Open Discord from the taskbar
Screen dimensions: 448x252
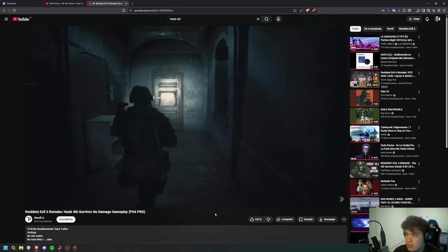[x=44, y=248]
